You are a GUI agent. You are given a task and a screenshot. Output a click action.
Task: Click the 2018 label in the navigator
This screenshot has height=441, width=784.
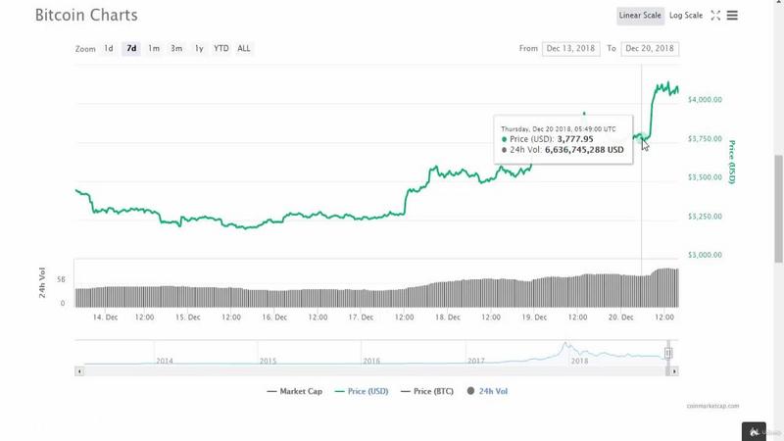[579, 361]
